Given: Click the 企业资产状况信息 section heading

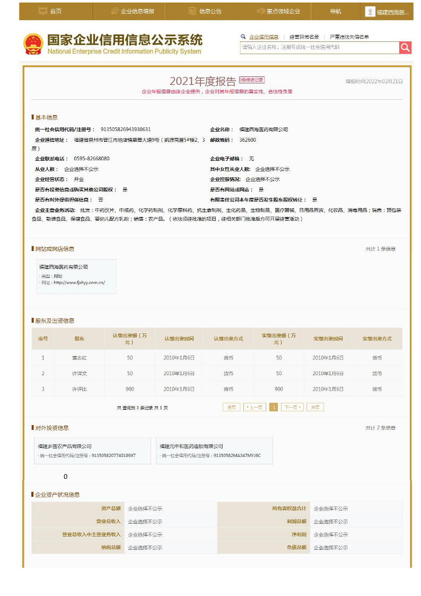Looking at the screenshot, I should coord(57,495).
